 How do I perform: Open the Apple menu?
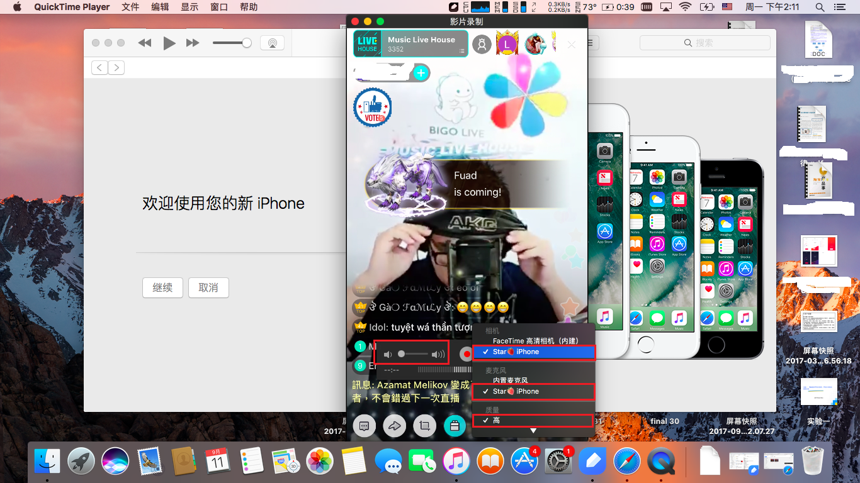point(17,7)
